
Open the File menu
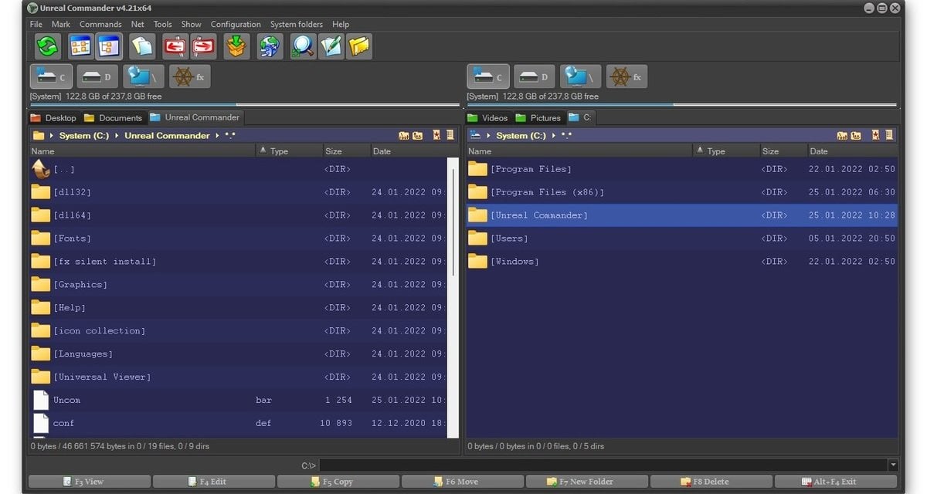point(36,24)
